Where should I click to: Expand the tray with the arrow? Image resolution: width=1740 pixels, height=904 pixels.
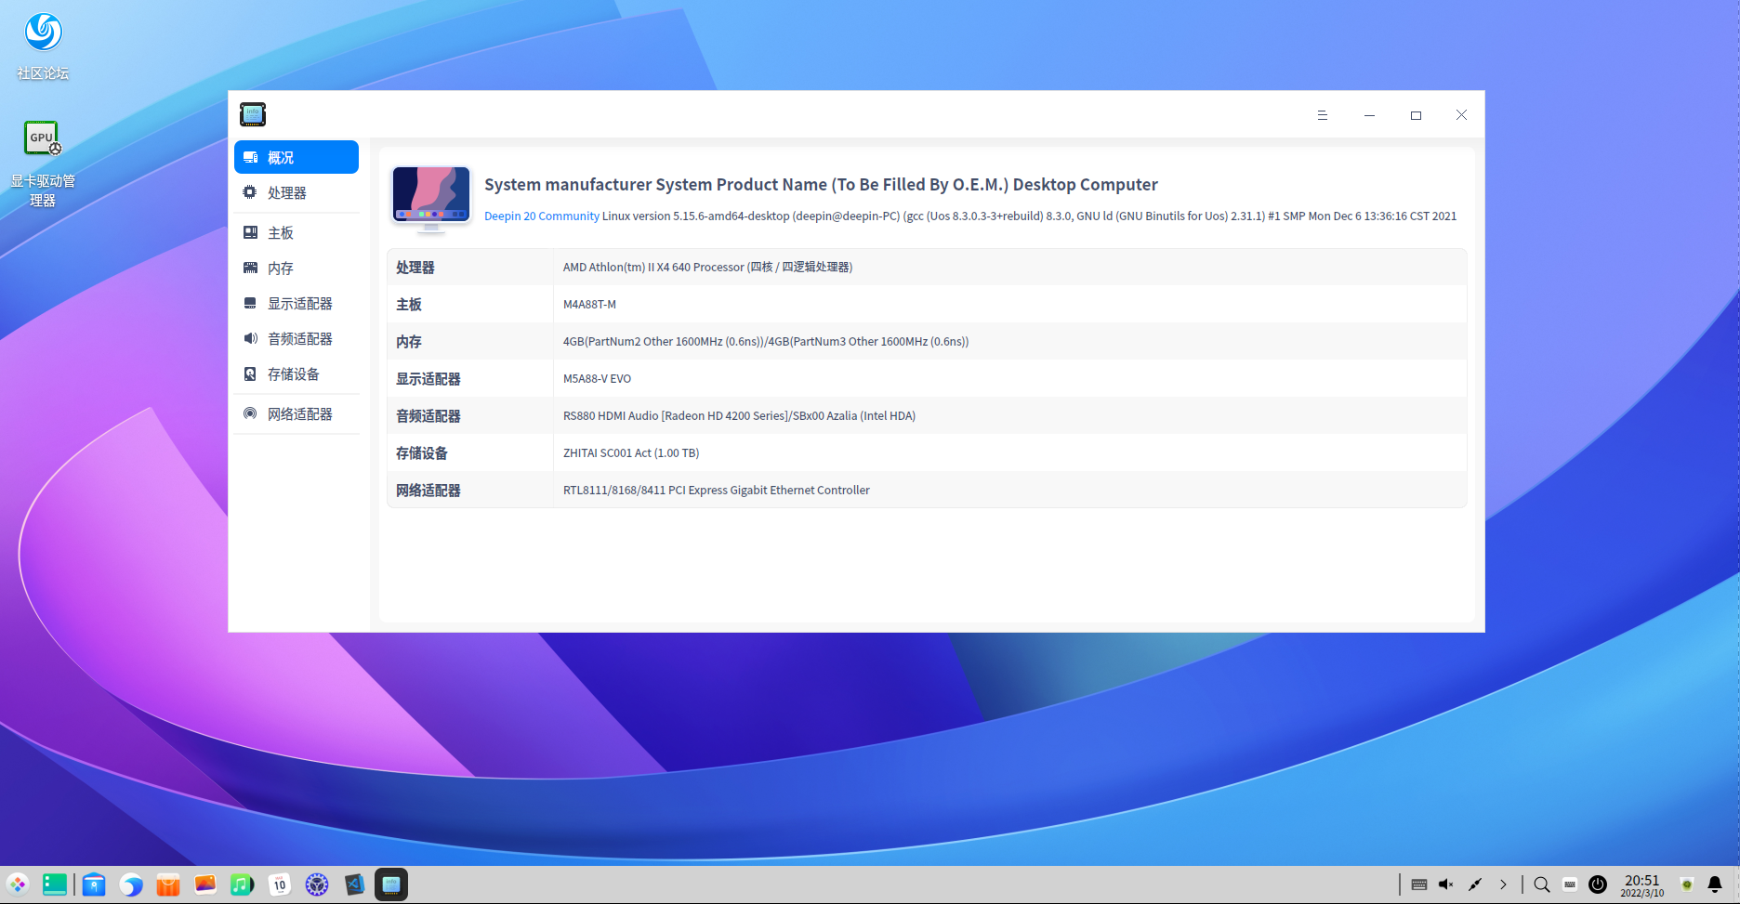click(x=1503, y=884)
